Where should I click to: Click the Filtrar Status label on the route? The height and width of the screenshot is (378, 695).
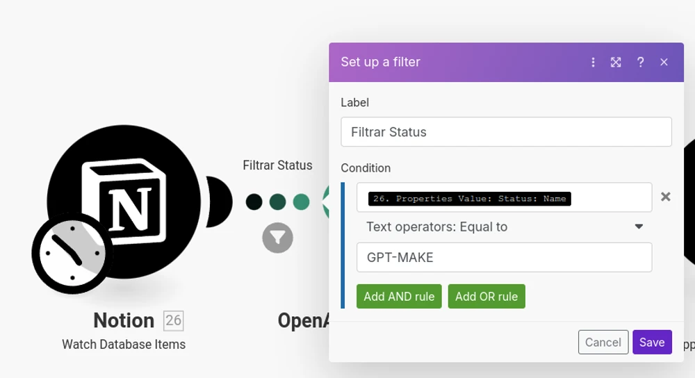click(277, 165)
